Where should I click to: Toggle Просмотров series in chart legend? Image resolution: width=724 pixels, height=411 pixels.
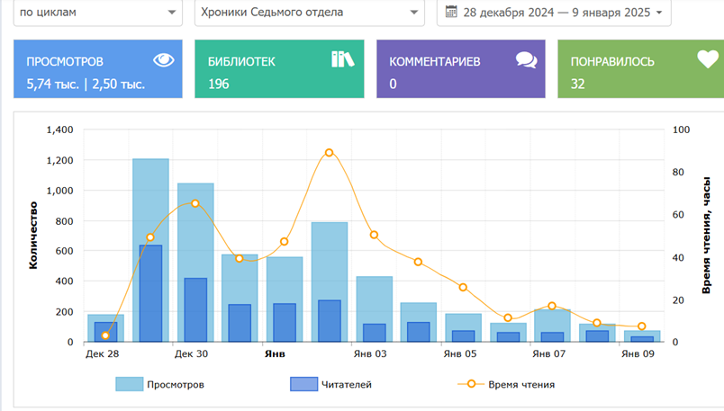[176, 384]
